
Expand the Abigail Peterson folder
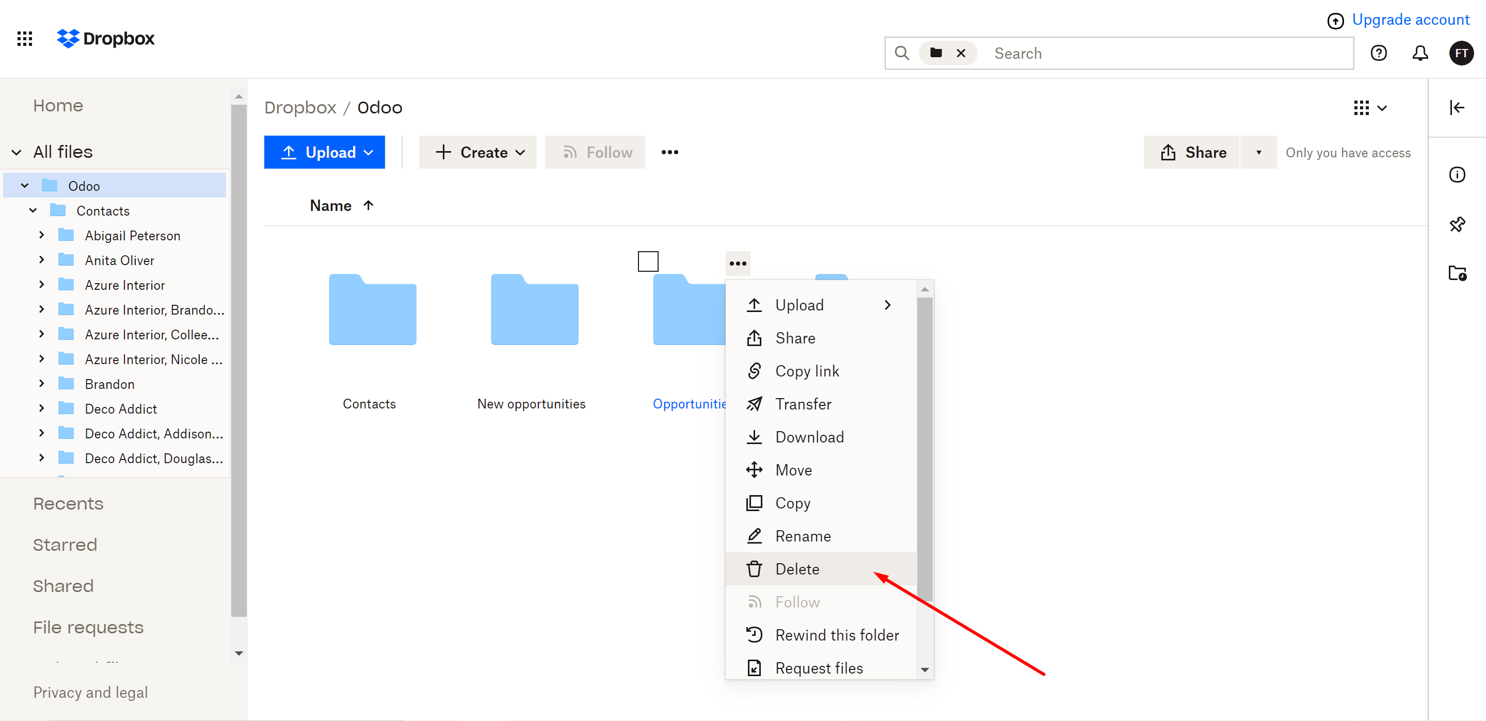(x=41, y=235)
